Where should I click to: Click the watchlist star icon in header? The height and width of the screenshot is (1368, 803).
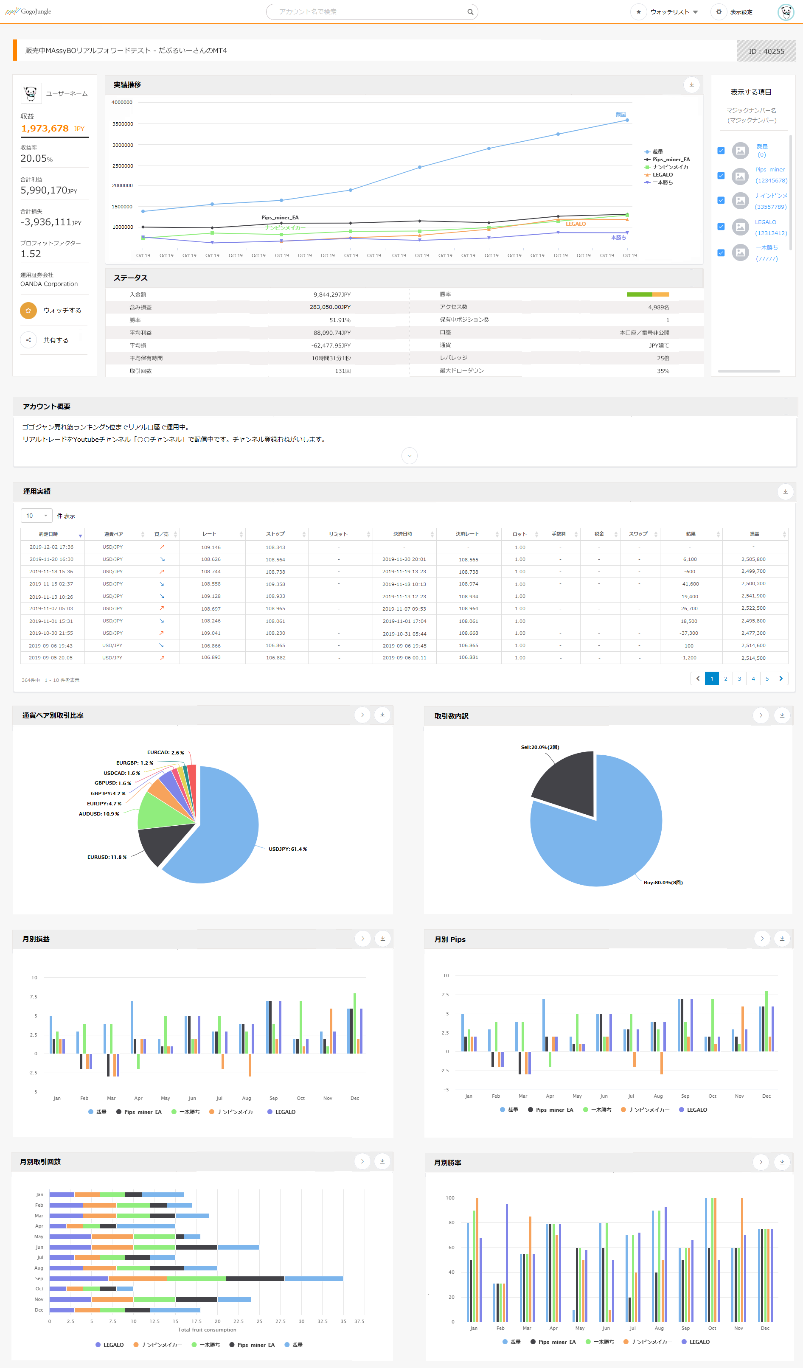pyautogui.click(x=638, y=12)
